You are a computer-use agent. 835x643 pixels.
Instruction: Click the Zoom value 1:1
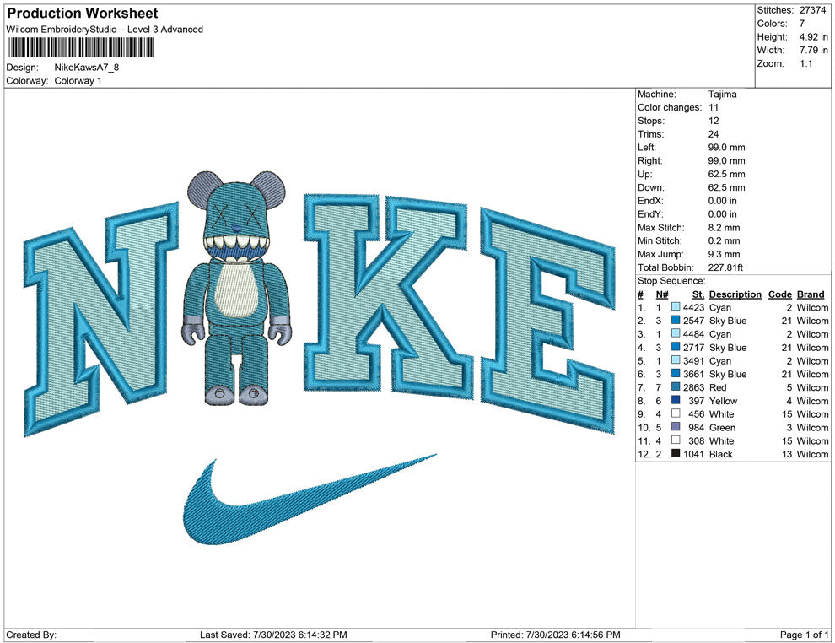(x=805, y=63)
